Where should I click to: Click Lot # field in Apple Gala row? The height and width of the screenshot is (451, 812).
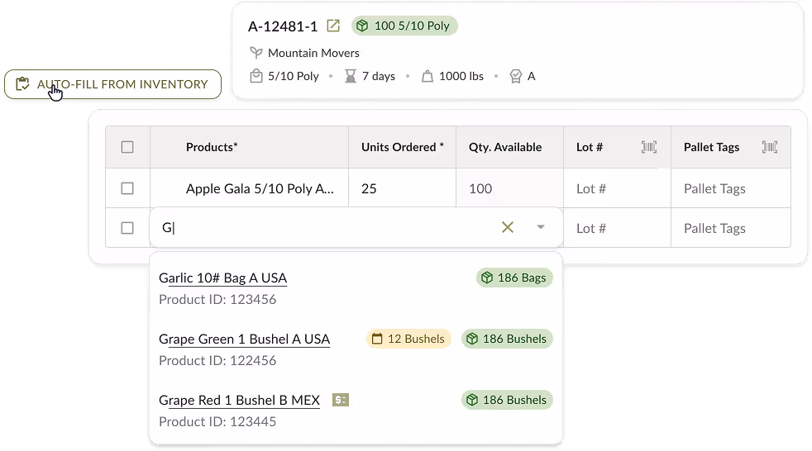coord(618,188)
